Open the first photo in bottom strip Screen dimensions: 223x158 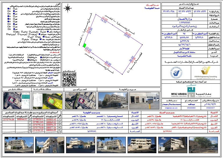coord(19,145)
